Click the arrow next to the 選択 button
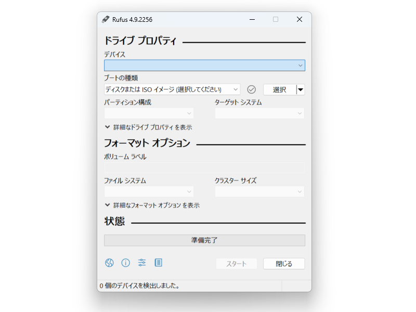 click(301, 89)
